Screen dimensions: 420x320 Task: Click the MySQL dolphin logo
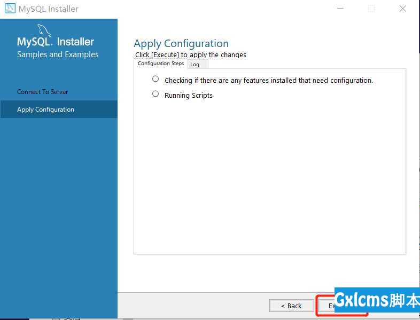click(44, 30)
